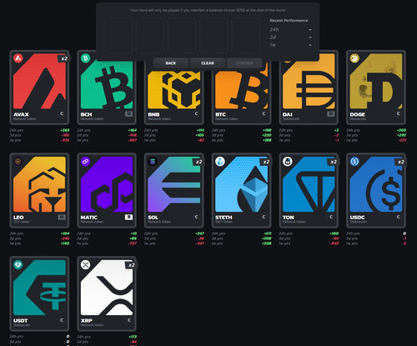
Task: Click the C rarity badge on DOGE card
Action: coord(399,113)
